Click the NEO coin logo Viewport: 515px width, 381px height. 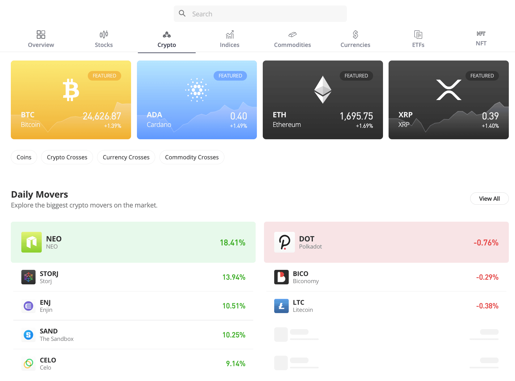click(x=32, y=242)
